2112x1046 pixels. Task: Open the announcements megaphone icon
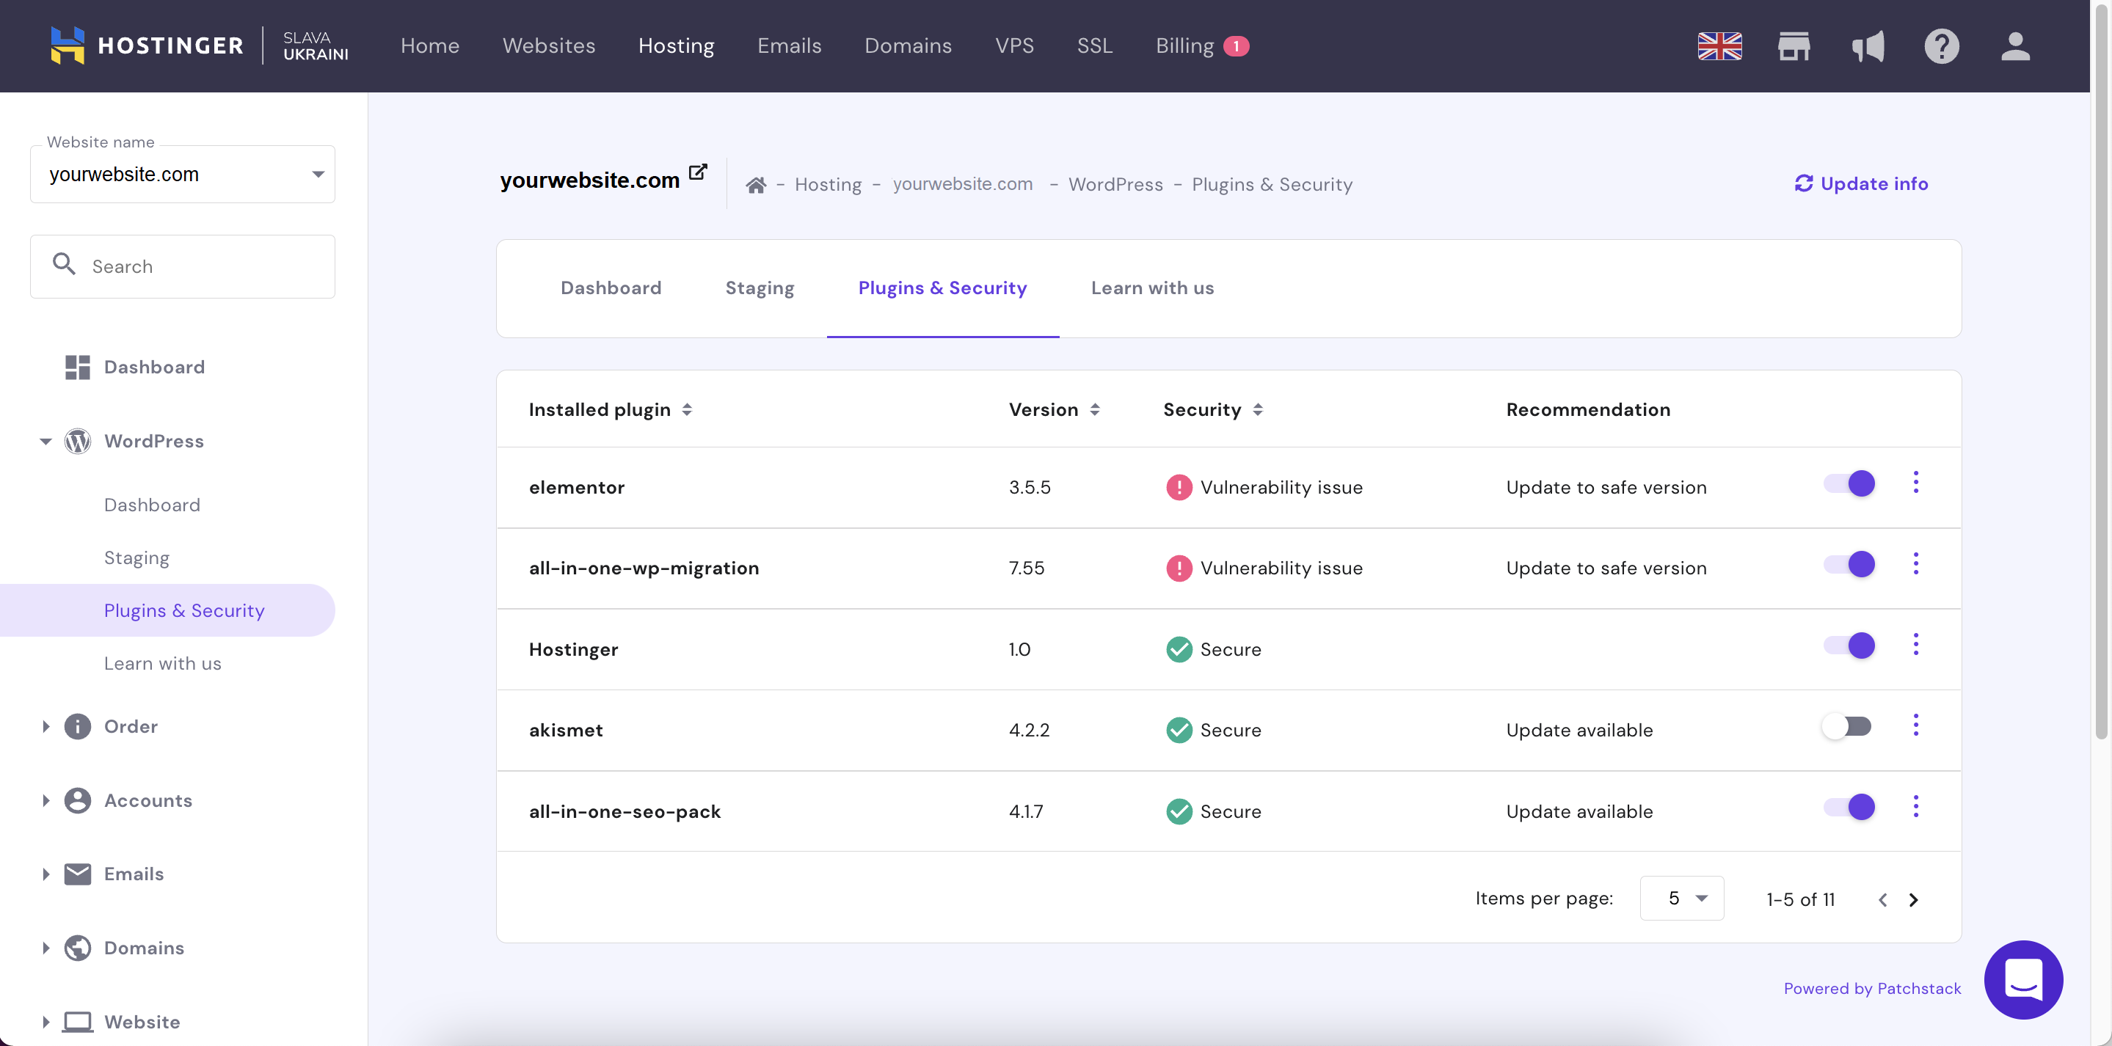pos(1868,46)
